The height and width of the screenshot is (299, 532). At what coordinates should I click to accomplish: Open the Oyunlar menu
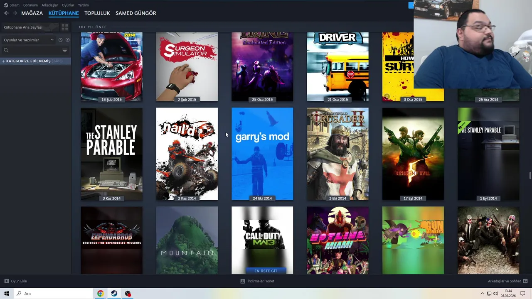68,5
